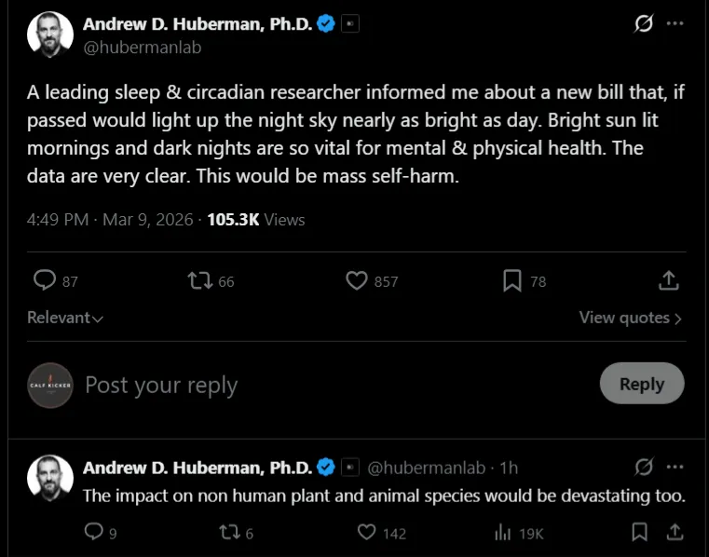Viewport: 709px width, 557px height.
Task: Click the @hubermanlab handle under main author name
Action: pos(142,47)
